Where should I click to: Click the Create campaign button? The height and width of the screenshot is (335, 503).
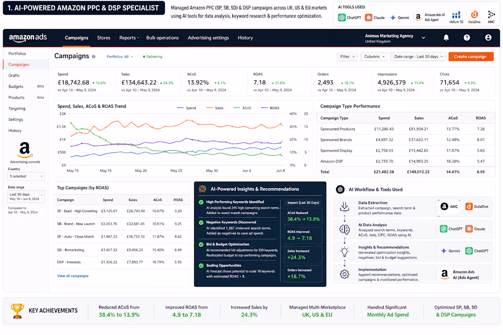pos(471,57)
